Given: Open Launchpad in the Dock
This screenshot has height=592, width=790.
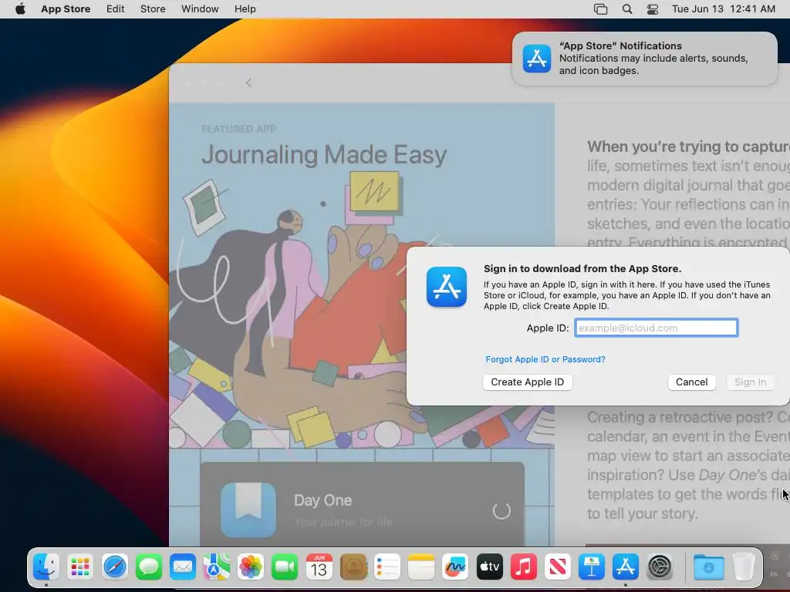Looking at the screenshot, I should pos(80,567).
